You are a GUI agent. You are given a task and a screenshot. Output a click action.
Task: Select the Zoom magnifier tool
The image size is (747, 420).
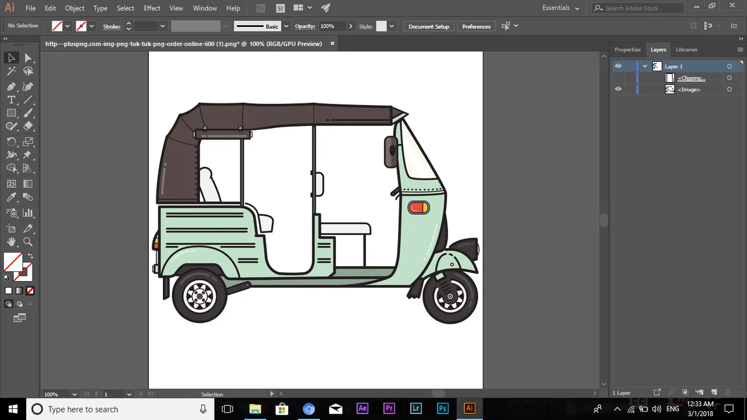28,242
